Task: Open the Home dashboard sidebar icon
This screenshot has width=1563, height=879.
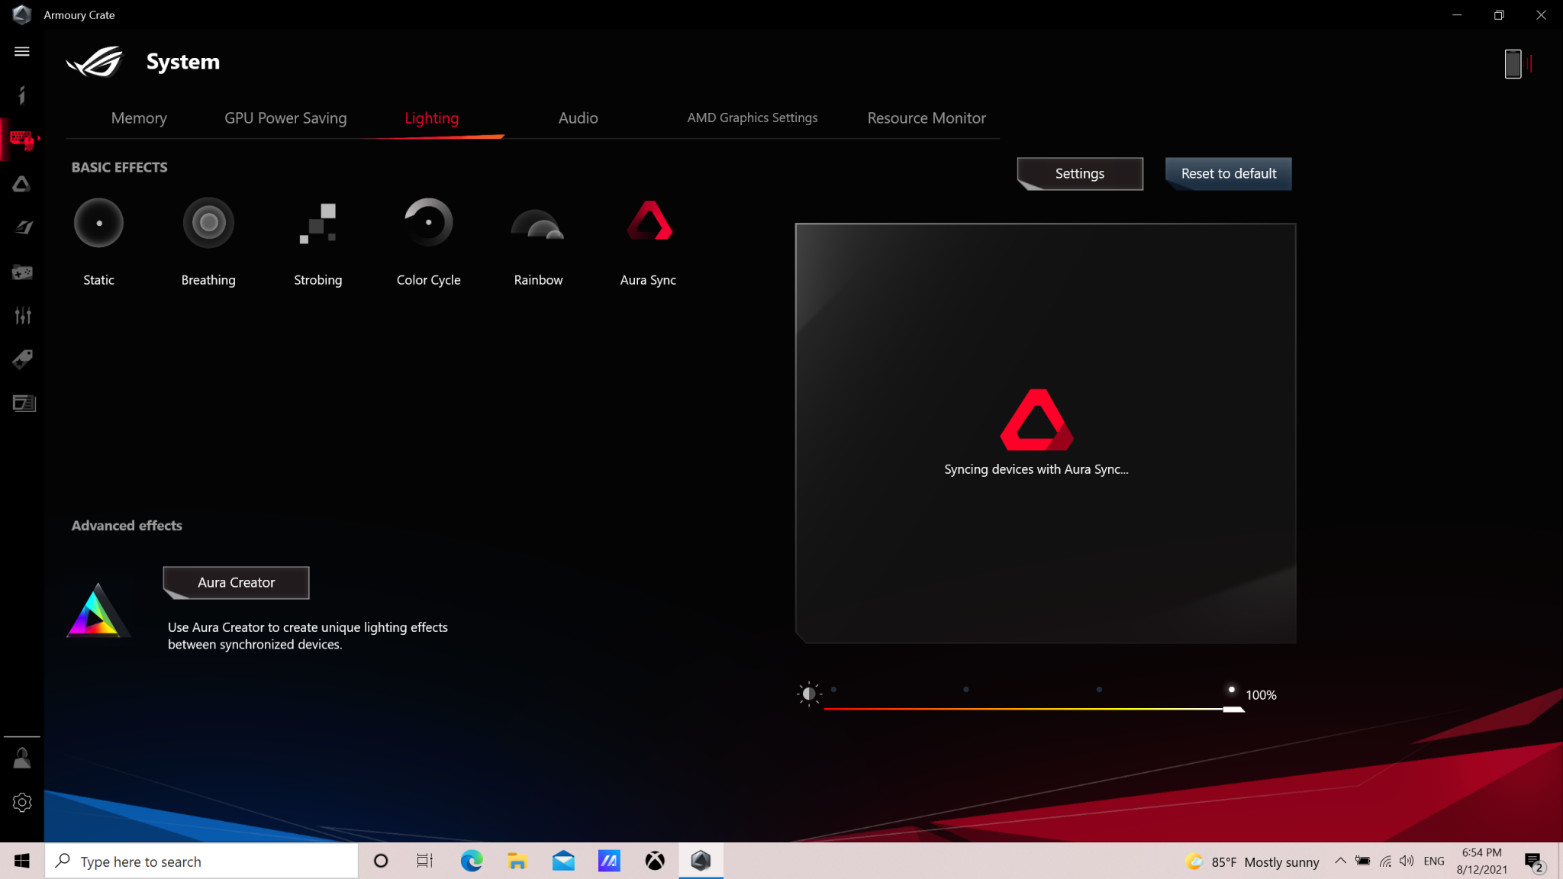Action: point(21,95)
